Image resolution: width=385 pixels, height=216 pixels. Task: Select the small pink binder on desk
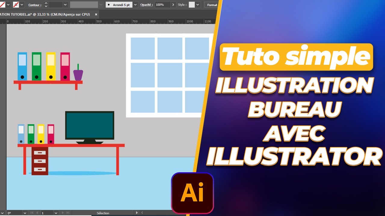51,134
